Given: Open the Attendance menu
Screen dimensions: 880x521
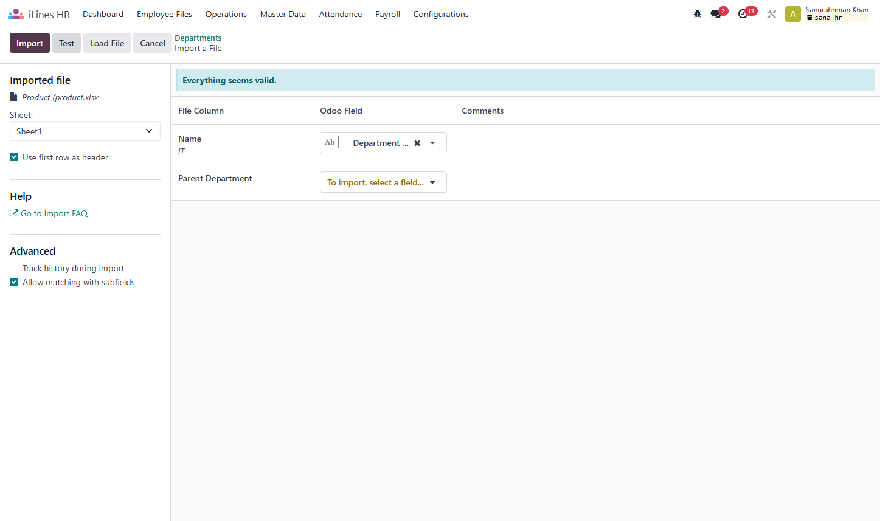Looking at the screenshot, I should [341, 14].
